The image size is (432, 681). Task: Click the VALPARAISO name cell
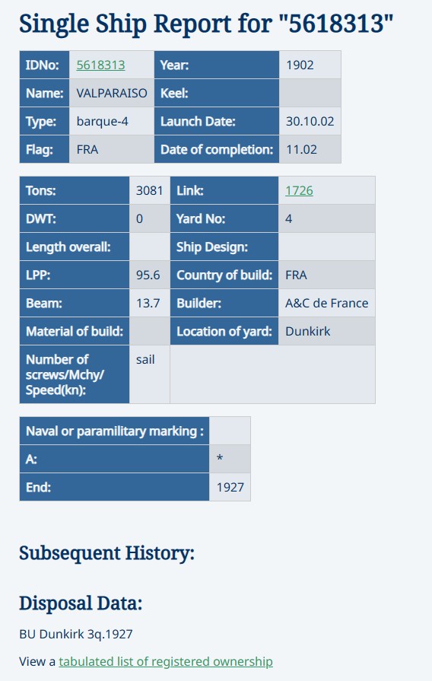coord(112,93)
